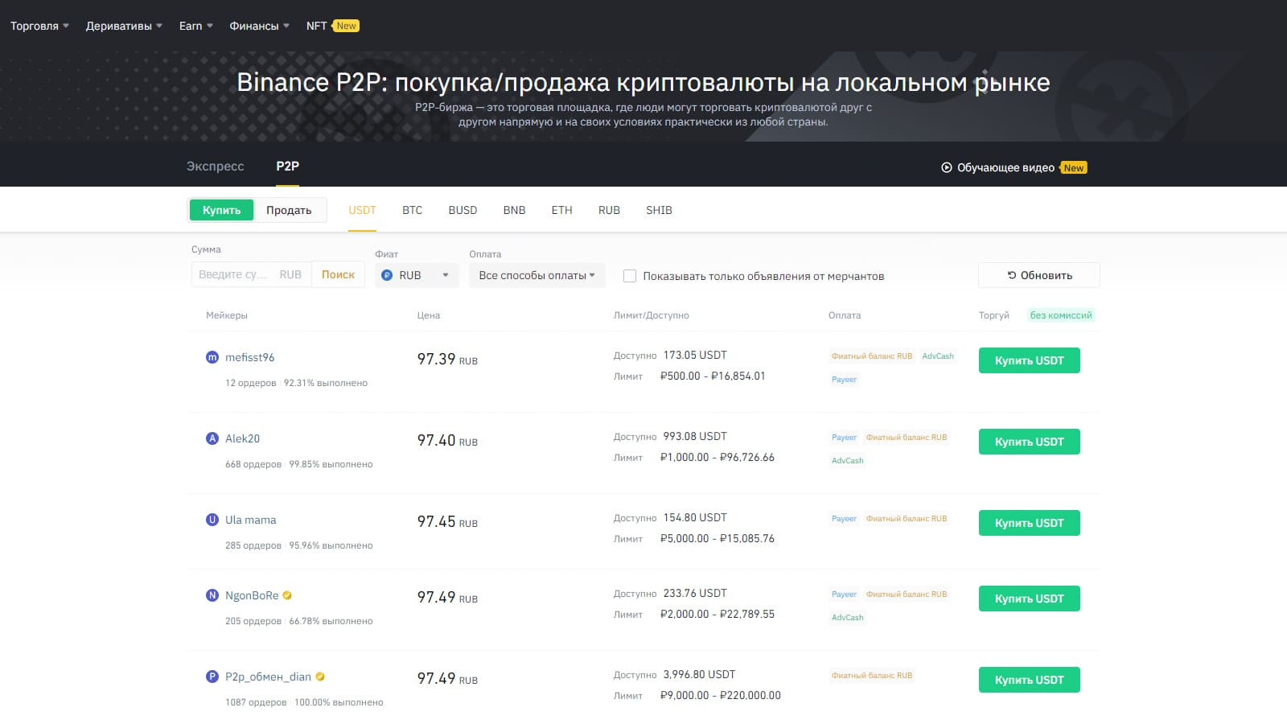The height and width of the screenshot is (724, 1287).
Task: Click NgonBoRe verified merchant badge
Action: coord(287,595)
